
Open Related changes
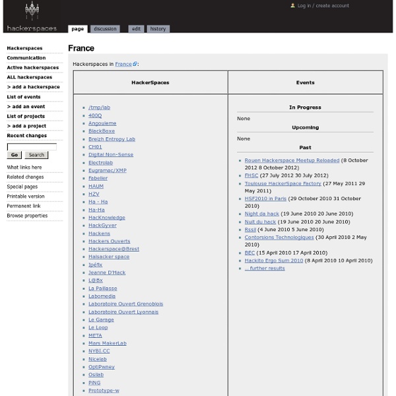tap(25, 177)
